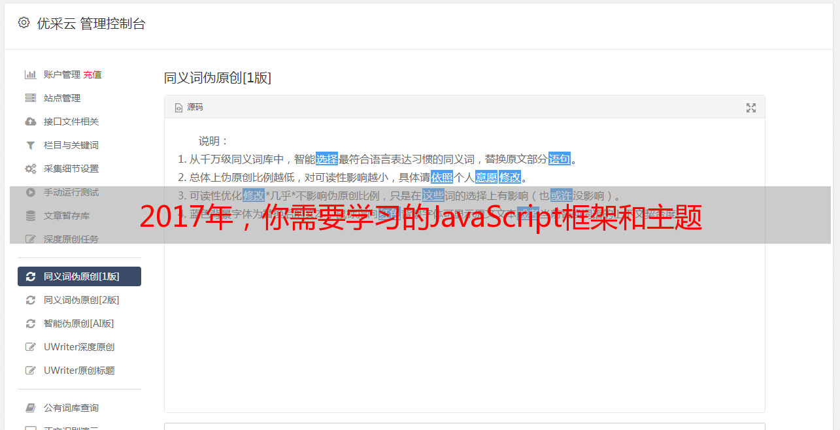Open 智能伪原创[AI版] in the sidebar
This screenshot has width=840, height=430.
pos(79,323)
